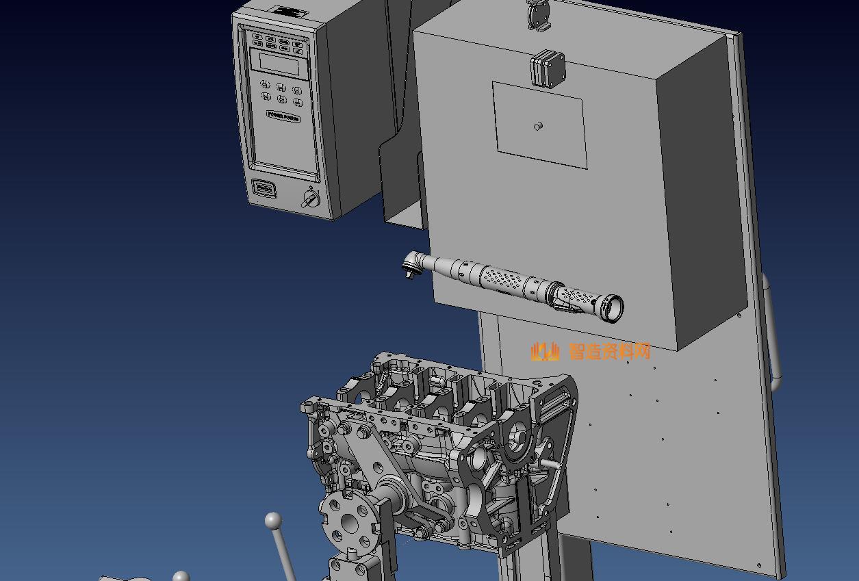
Task: Click the orange watermark logo on the panel
Action: click(x=545, y=352)
